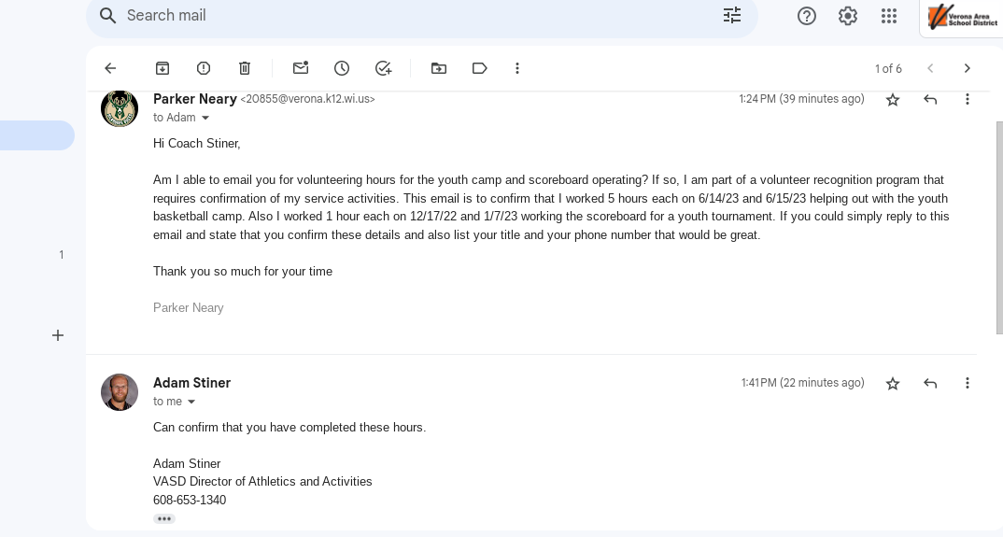Reply to Adam Stiner's message
Viewport: 1003px width, 537px height.
tap(930, 383)
